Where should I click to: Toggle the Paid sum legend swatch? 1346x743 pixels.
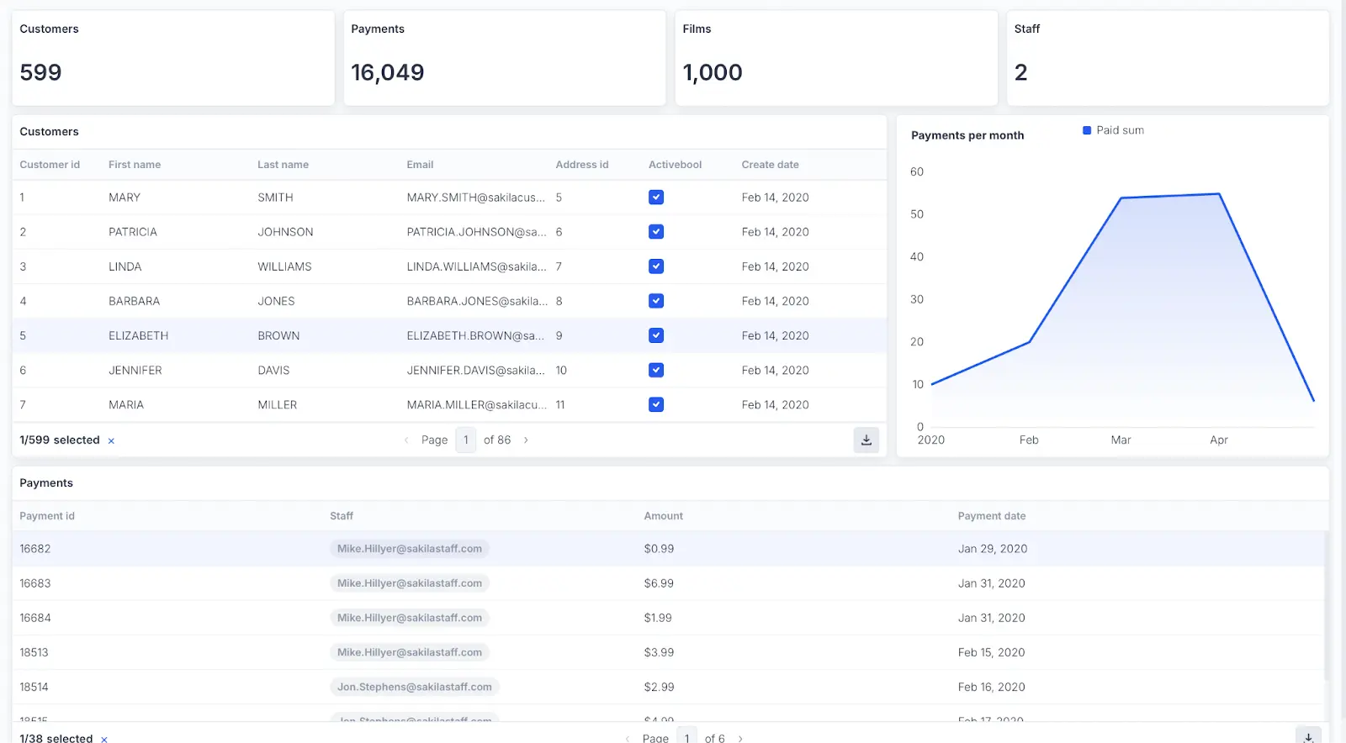point(1087,130)
